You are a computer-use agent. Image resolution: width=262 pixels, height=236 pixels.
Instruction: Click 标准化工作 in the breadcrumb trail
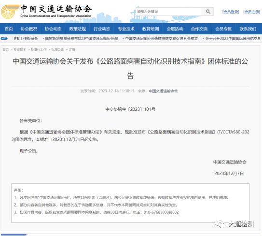(x=39, y=49)
